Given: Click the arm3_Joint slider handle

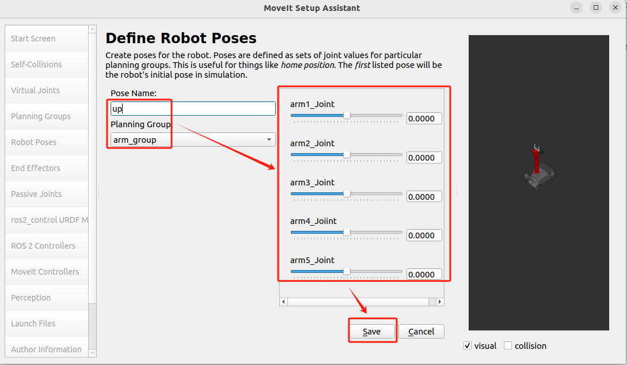Looking at the screenshot, I should point(347,194).
